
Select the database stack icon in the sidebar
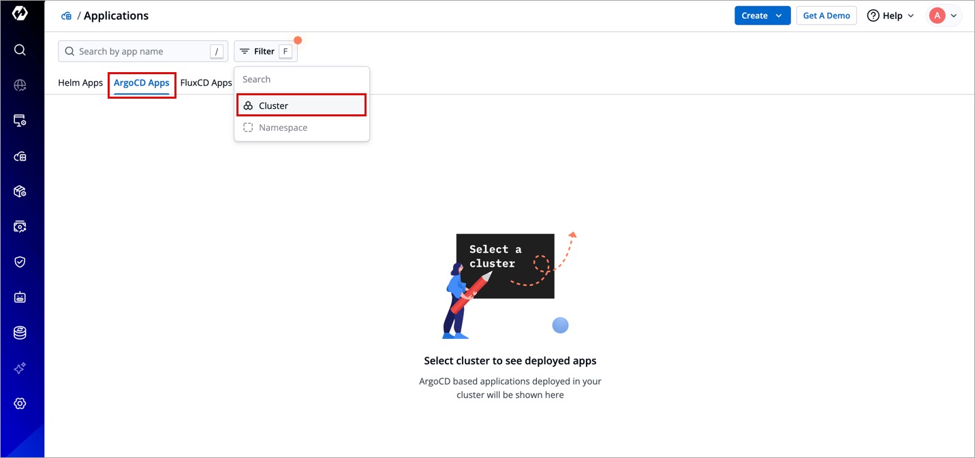20,333
